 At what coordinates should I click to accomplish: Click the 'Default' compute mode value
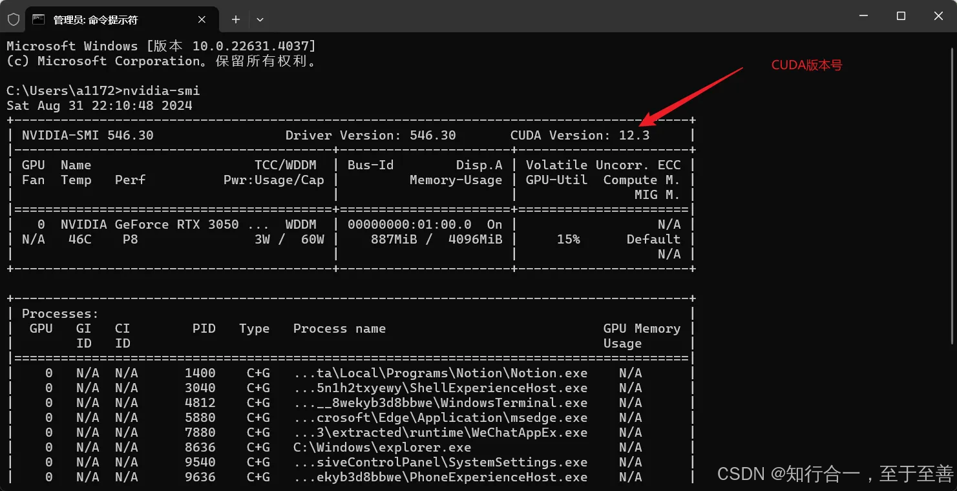coord(653,239)
